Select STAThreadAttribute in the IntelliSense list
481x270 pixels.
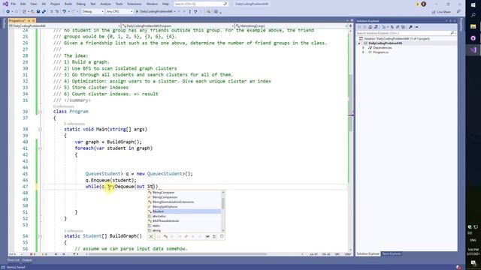(184, 220)
